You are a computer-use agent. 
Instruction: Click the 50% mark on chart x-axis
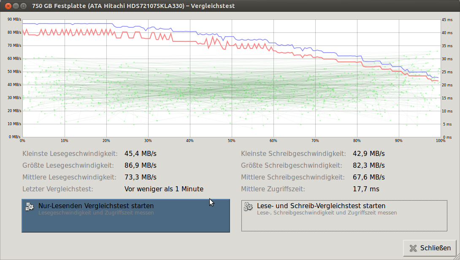pos(231,141)
